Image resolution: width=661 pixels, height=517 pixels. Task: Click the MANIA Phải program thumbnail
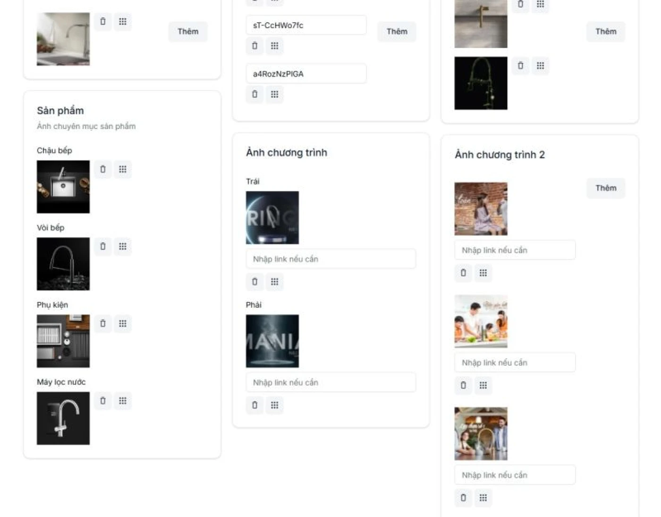pos(272,341)
